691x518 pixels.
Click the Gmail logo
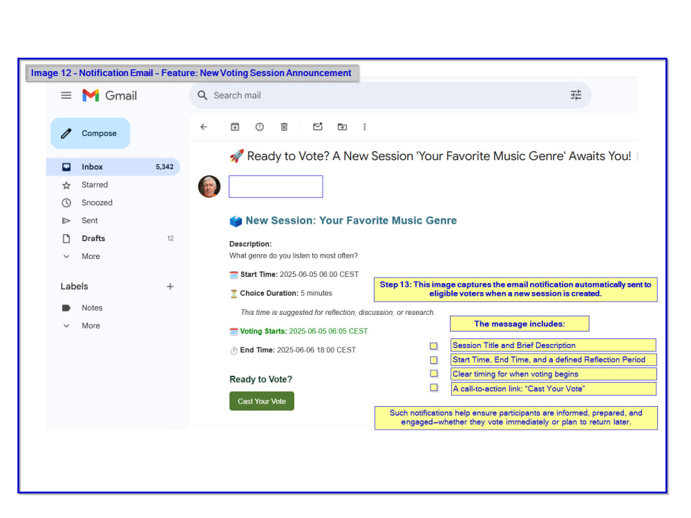pyautogui.click(x=109, y=95)
